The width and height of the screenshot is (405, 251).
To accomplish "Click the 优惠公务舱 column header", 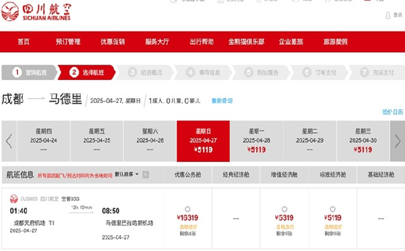I will pos(188,175).
